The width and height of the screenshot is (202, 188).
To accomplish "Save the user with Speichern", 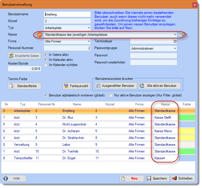I will click(x=158, y=178).
